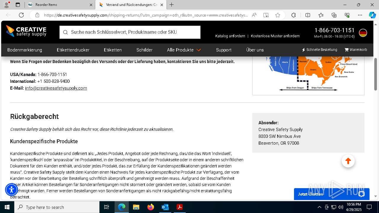Open Collections icon in toolbar

334,15
